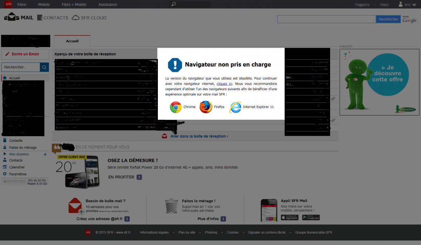Click Informations légales footer link

pyautogui.click(x=154, y=232)
